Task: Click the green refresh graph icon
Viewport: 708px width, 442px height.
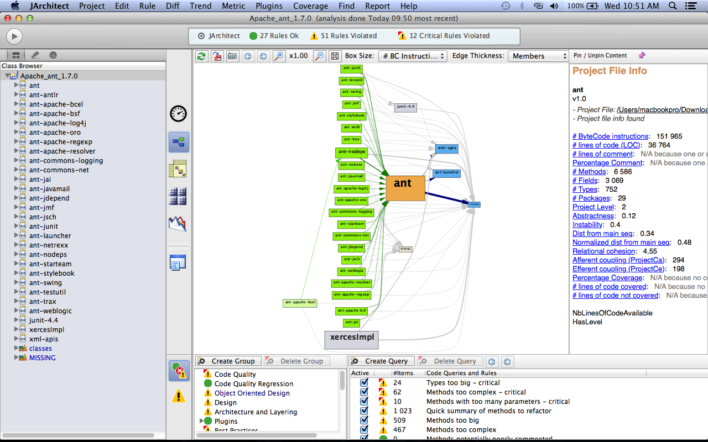Action: point(201,56)
